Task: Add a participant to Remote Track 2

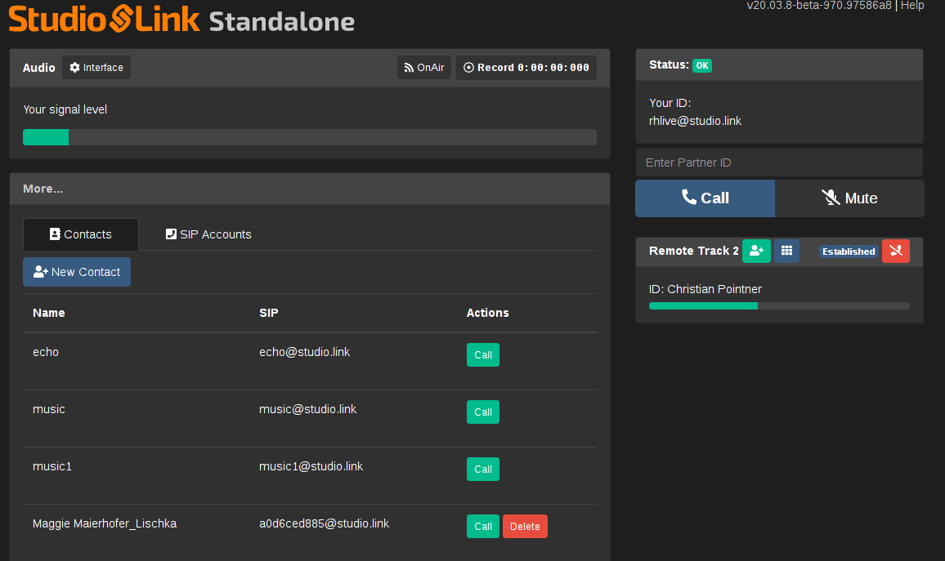Action: coord(756,252)
